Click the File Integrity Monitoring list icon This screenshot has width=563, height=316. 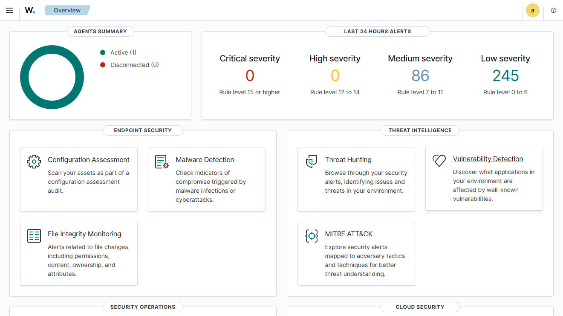[x=34, y=236]
